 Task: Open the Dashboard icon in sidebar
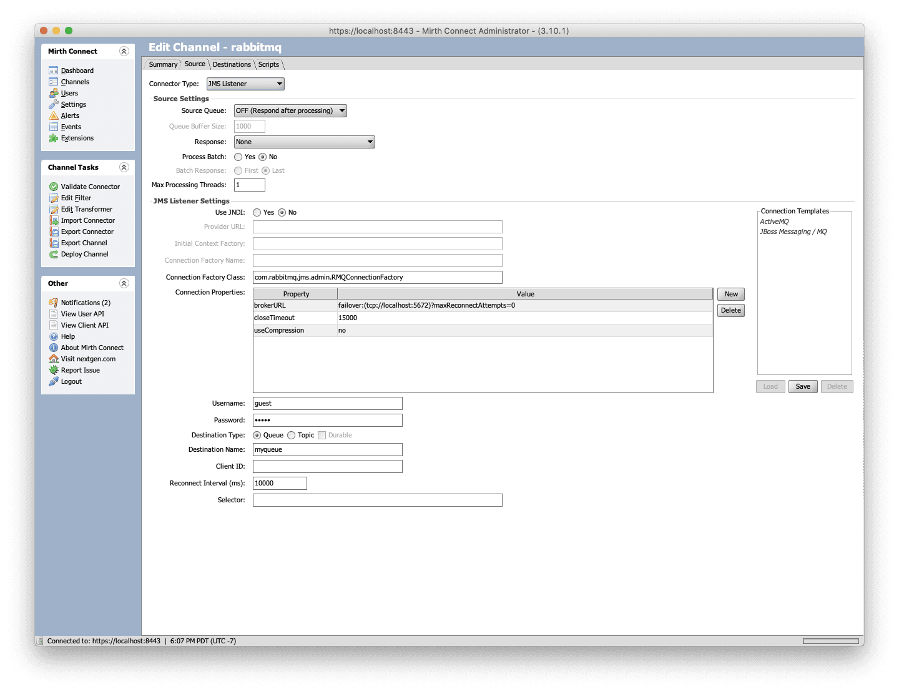[x=54, y=71]
